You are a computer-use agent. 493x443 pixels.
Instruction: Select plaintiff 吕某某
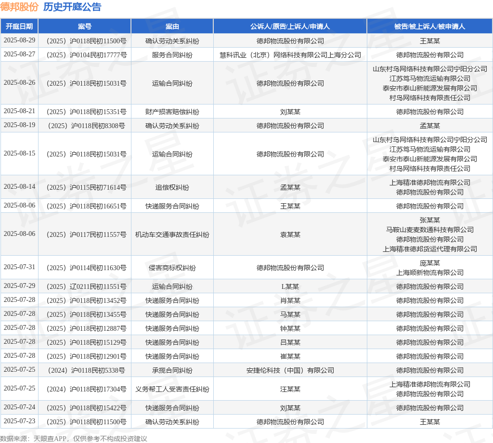(x=290, y=342)
